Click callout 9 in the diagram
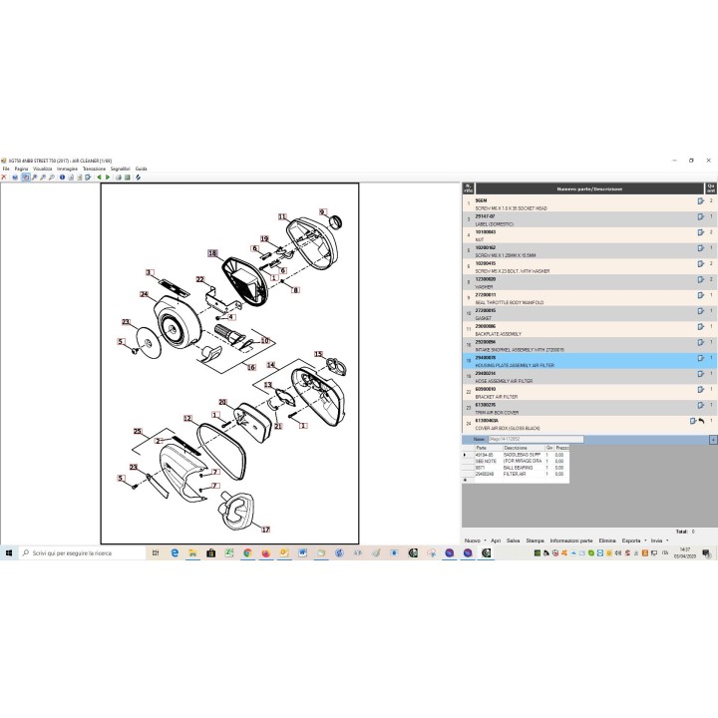The image size is (718, 718). tap(323, 212)
